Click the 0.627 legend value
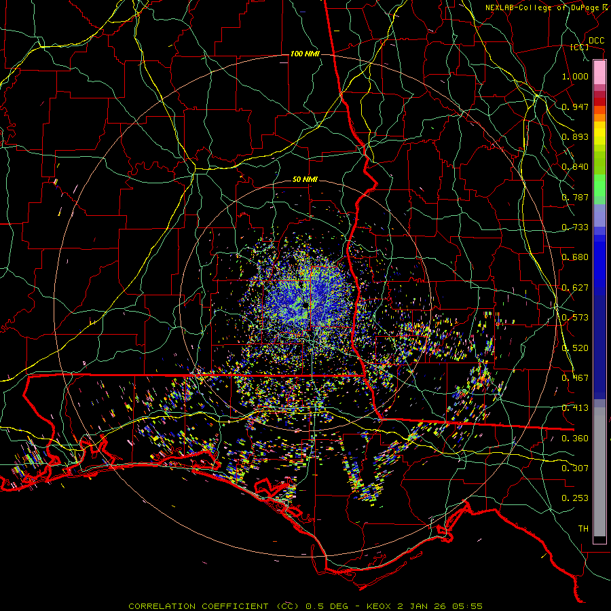 [x=575, y=288]
